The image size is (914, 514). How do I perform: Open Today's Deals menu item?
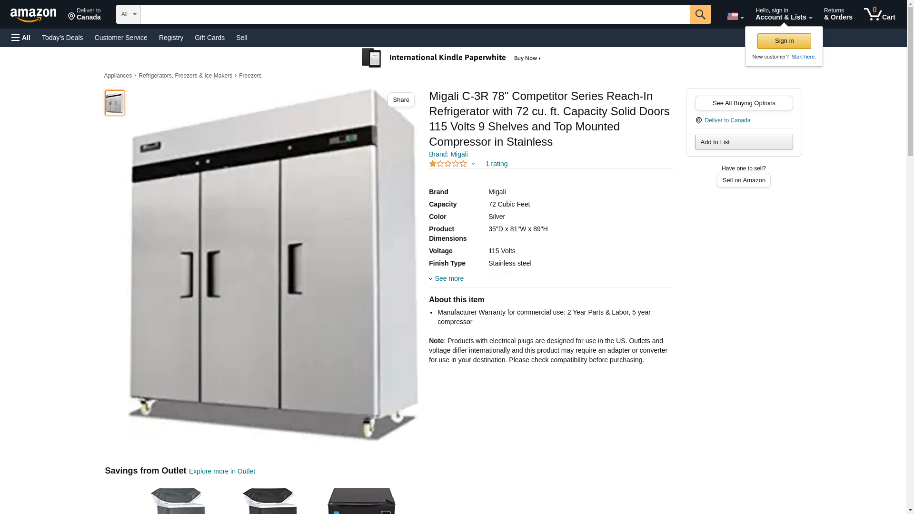pos(62,38)
